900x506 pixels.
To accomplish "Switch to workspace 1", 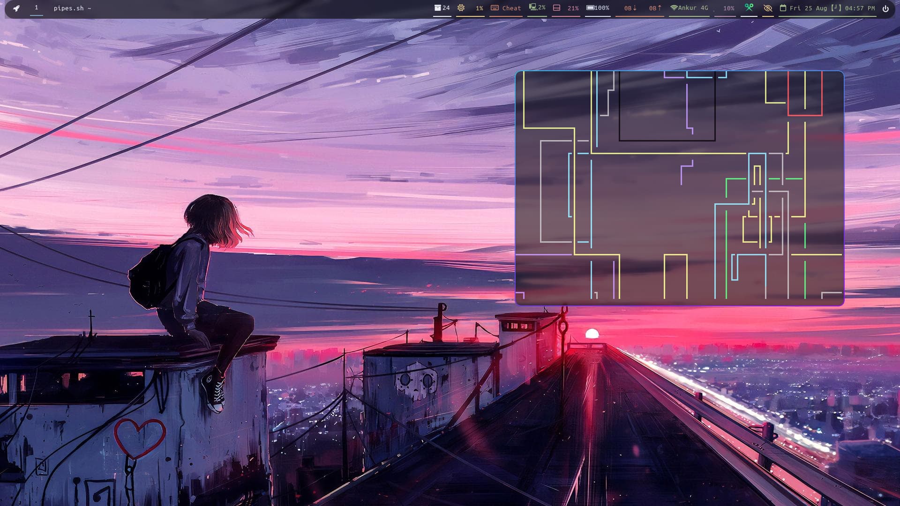I will pos(36,7).
